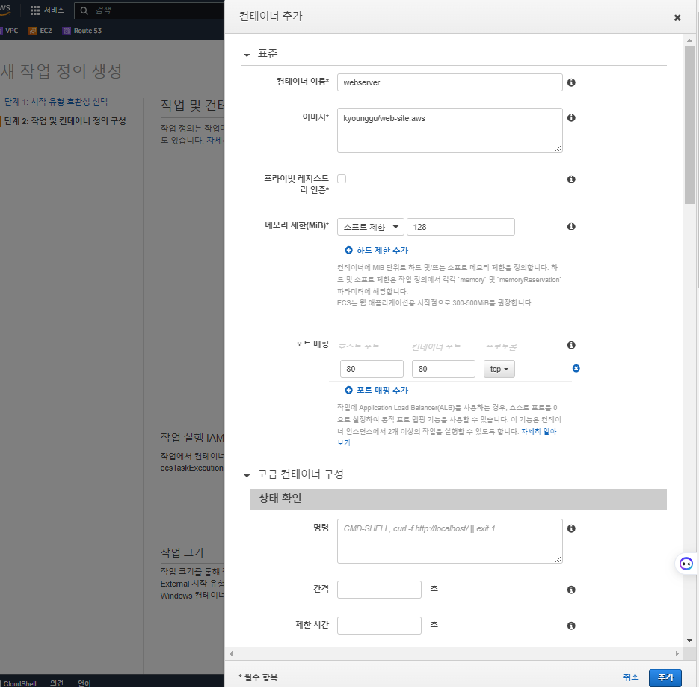Click the add port mapping link
Screen dimensions: 699x687
click(x=383, y=390)
